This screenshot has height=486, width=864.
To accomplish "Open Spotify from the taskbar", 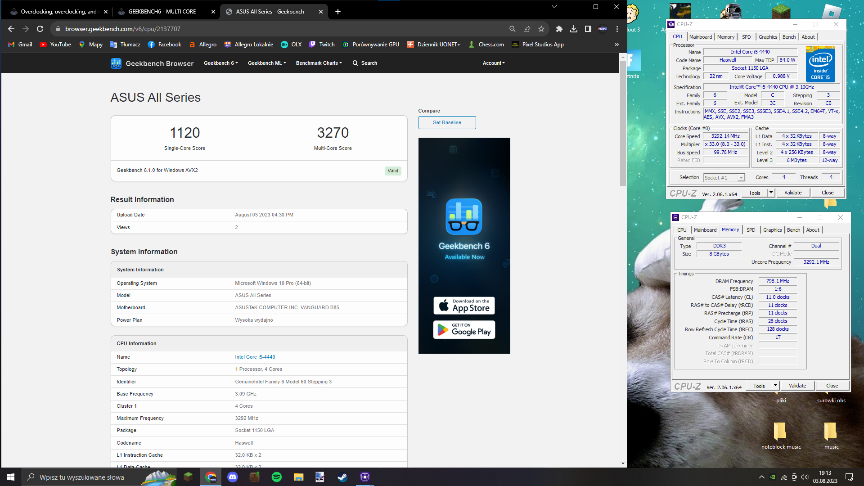I will [277, 477].
